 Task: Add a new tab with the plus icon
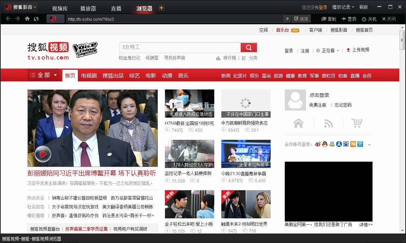pyautogui.click(x=161, y=8)
